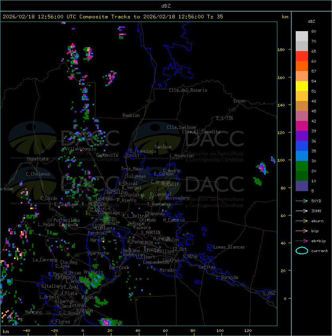Image resolution: width=332 pixels, height=336 pixels.
Task: Select the green 30 dBZ legend swatch
Action: (302, 166)
